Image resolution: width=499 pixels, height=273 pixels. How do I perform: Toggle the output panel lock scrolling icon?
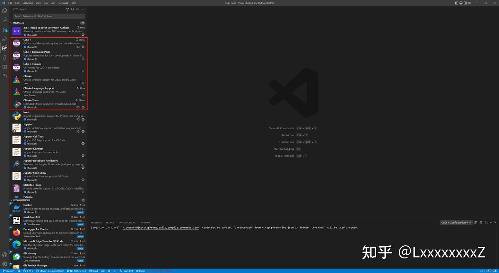coord(481,222)
